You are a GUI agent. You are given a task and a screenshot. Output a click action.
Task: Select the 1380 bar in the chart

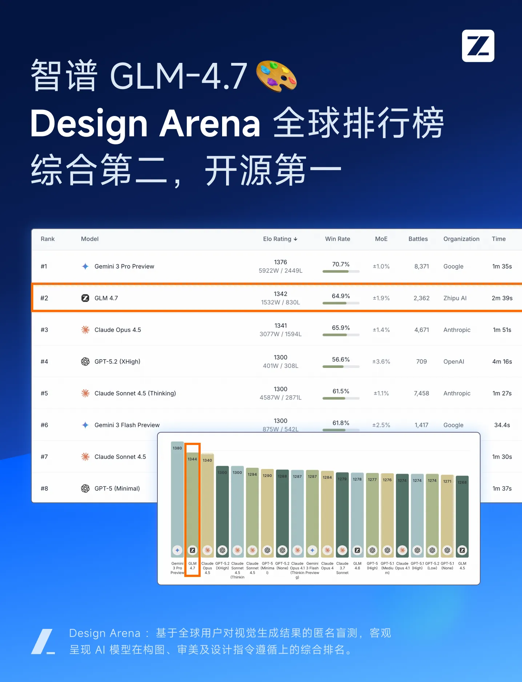point(177,499)
